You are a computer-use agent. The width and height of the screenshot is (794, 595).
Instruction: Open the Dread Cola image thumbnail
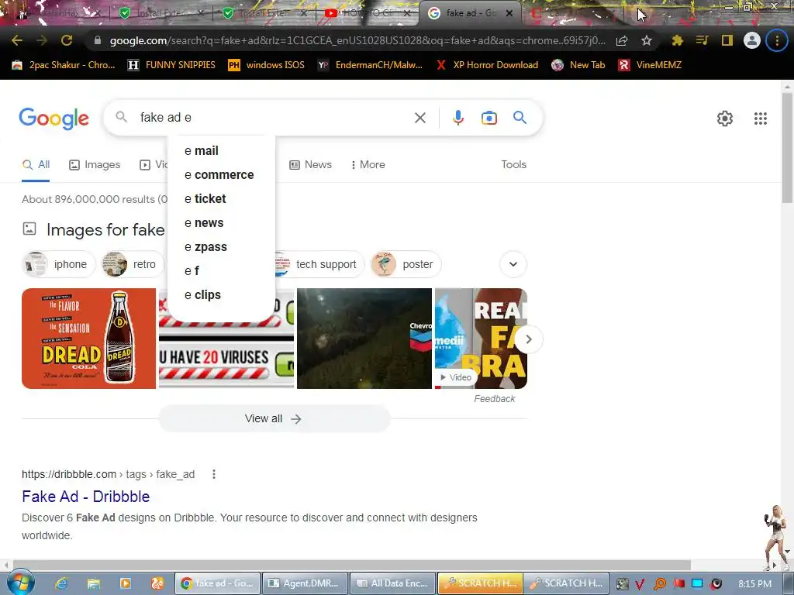(88, 339)
